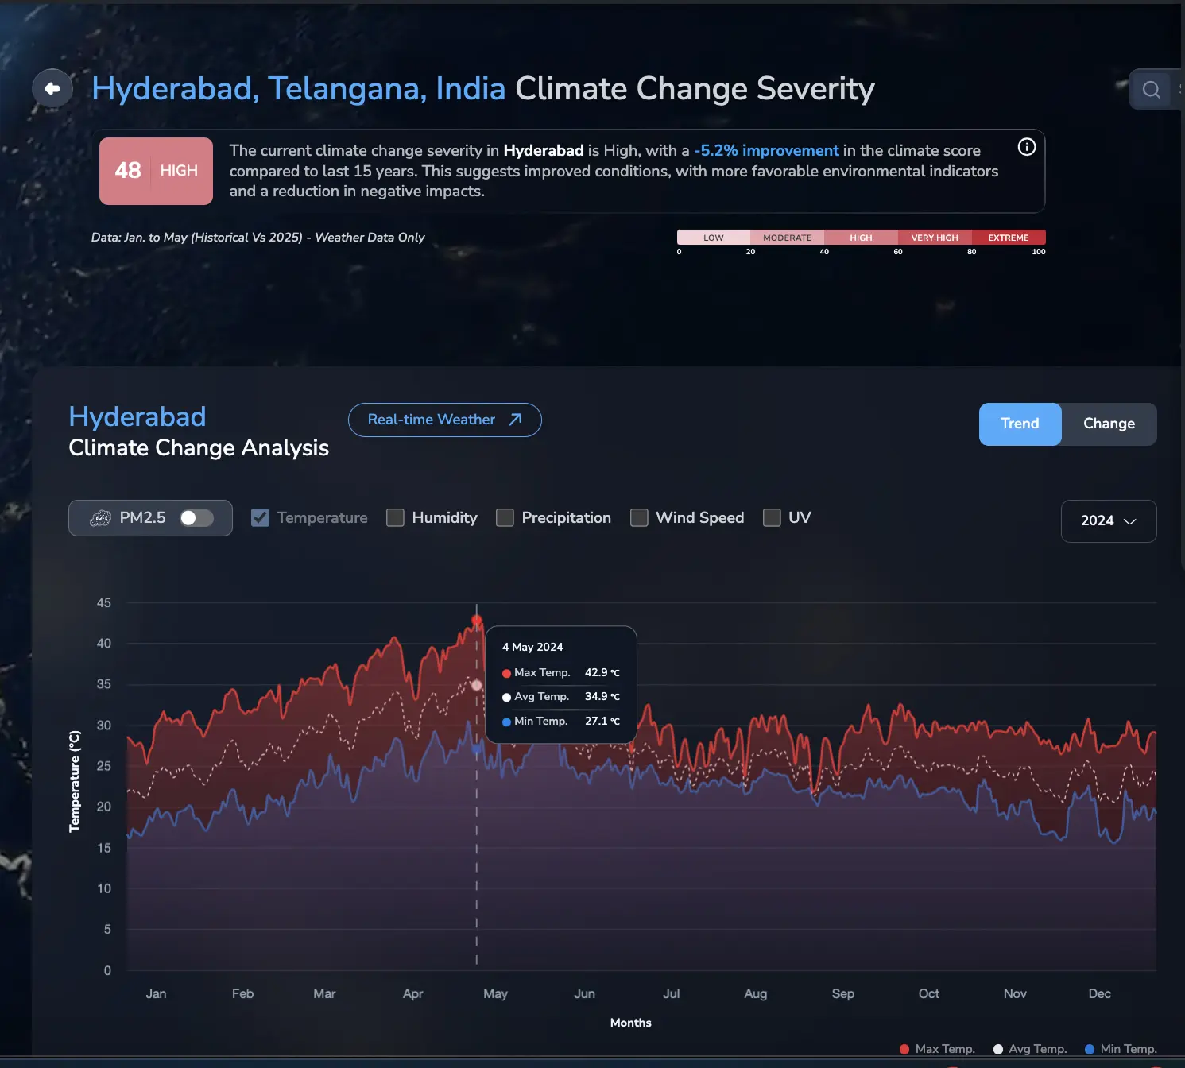Uncheck the Temperature checkbox
Image resolution: width=1185 pixels, height=1068 pixels.
pos(260,518)
